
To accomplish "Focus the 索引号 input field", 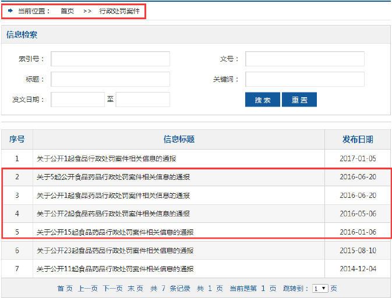I will pyautogui.click(x=110, y=59).
